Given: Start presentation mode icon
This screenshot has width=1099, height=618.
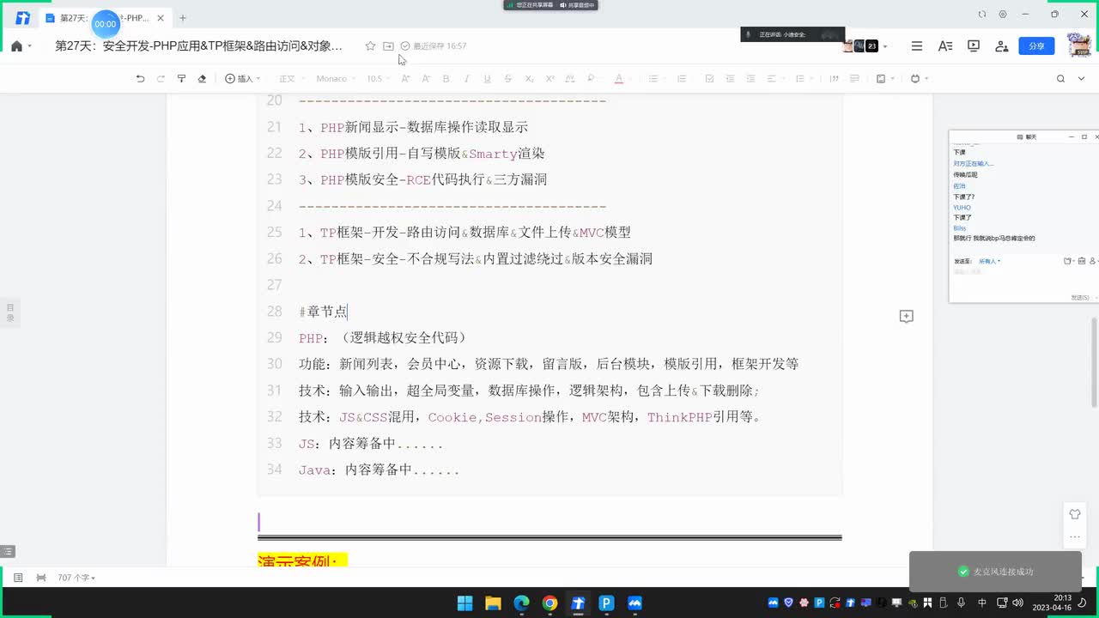Looking at the screenshot, I should (x=974, y=46).
